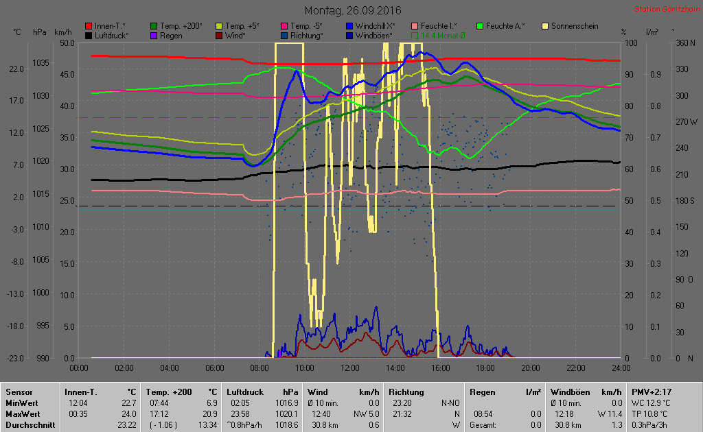Click the Richtung legend swatch

point(284,36)
